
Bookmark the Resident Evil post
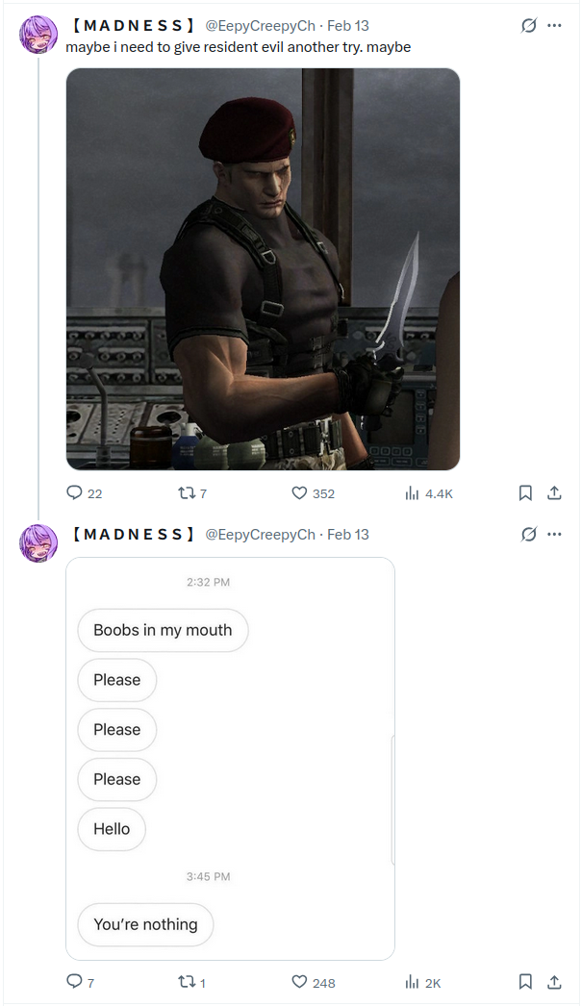click(x=525, y=492)
